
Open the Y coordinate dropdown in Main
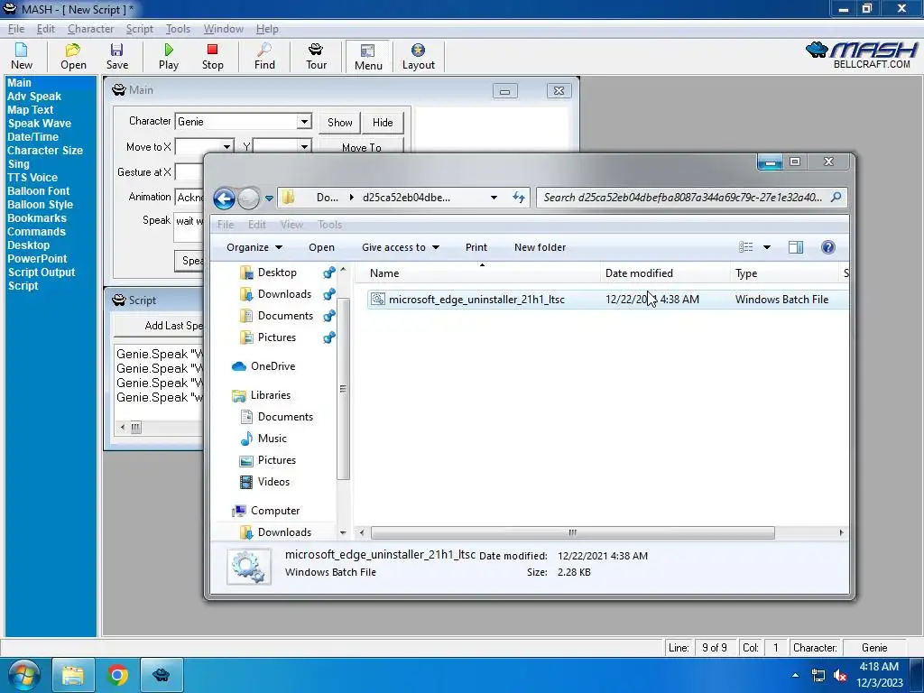(304, 147)
